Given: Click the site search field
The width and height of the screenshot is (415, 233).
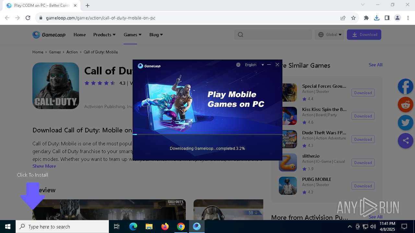Looking at the screenshot, I should coord(273,35).
